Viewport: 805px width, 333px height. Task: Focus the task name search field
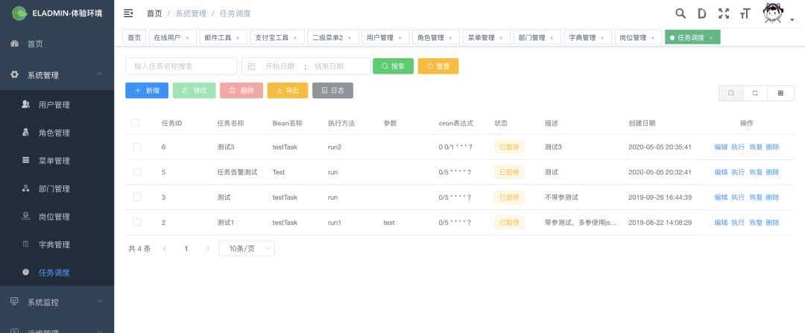[x=181, y=66]
